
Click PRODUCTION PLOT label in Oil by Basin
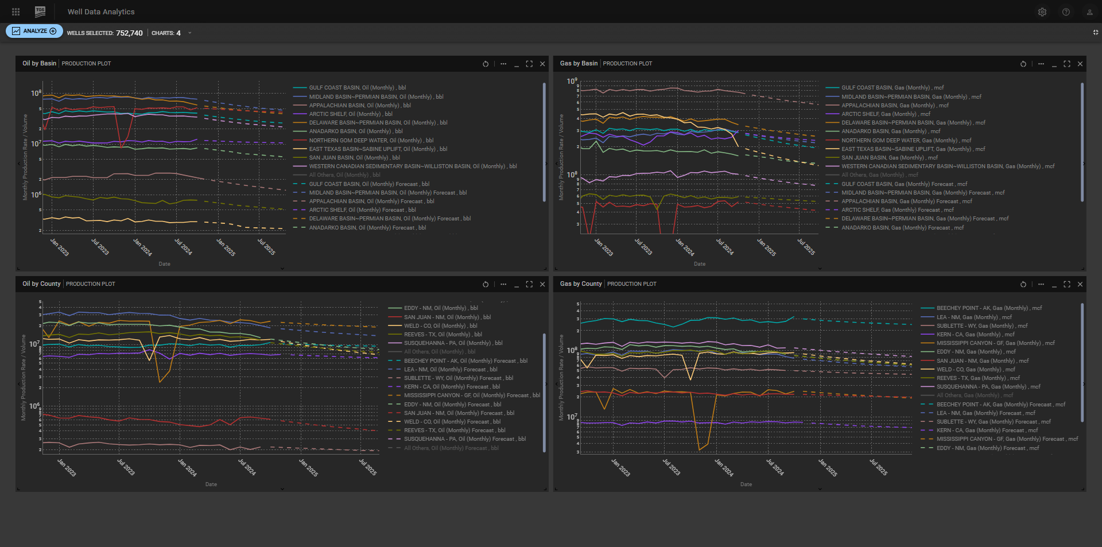86,64
